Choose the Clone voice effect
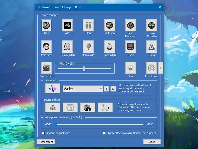 [x=88, y=25]
